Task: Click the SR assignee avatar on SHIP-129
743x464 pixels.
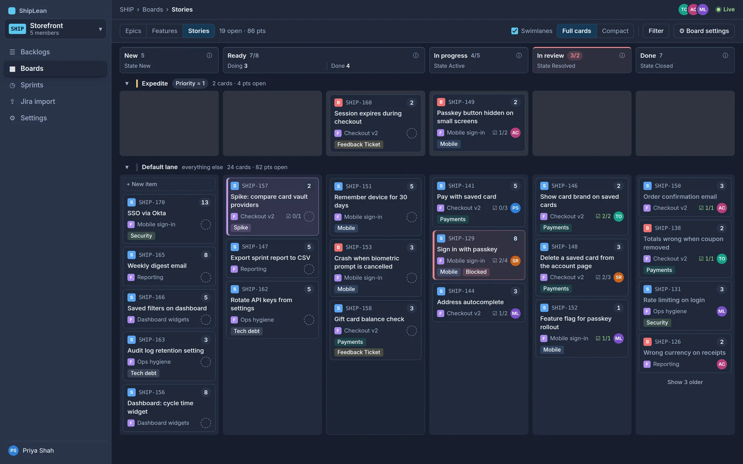Action: point(515,261)
